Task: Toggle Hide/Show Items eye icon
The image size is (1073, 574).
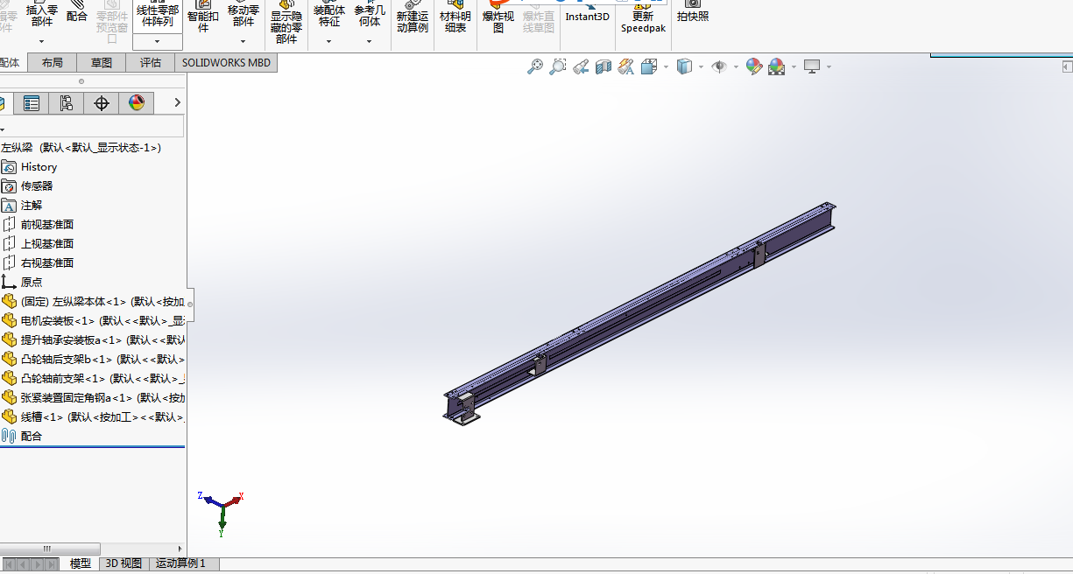Action: click(719, 66)
